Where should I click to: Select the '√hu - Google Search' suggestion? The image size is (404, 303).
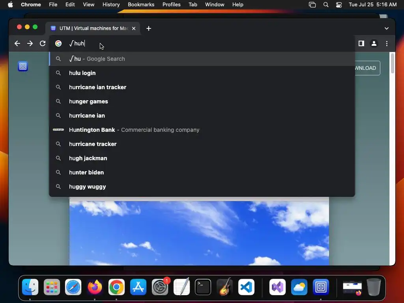202,59
